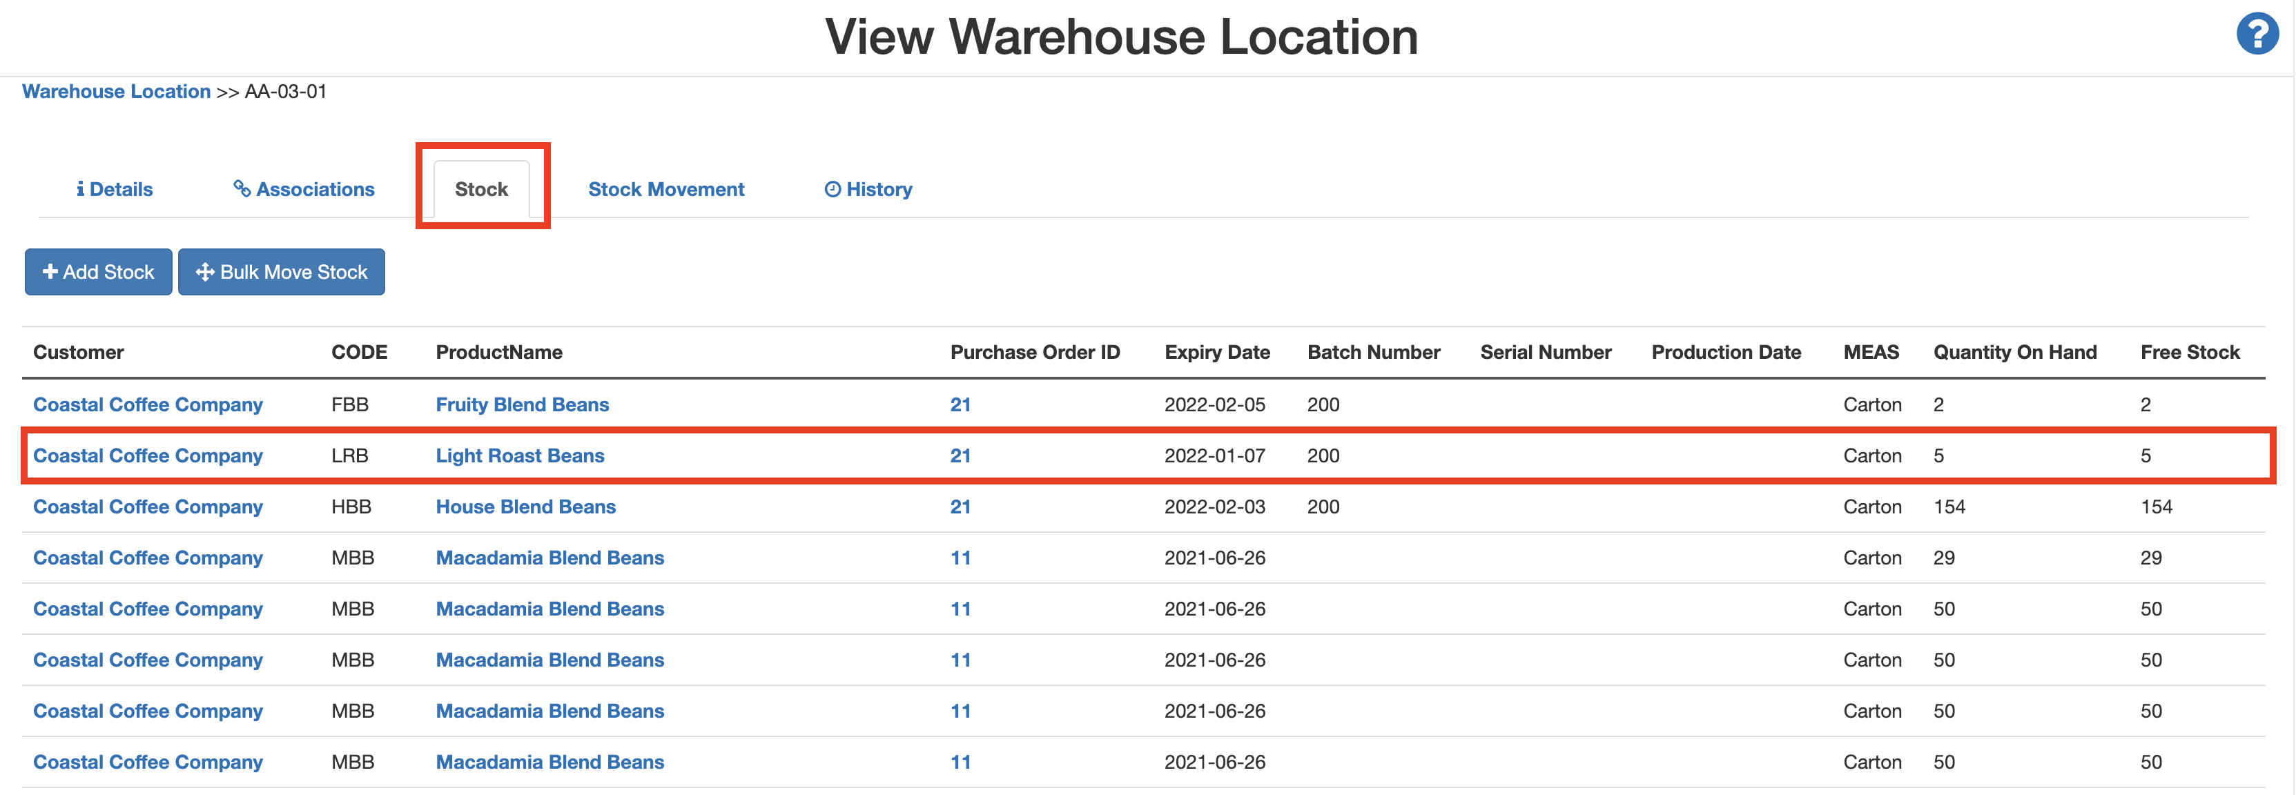The image size is (2296, 795).
Task: Click the clock icon on History tab
Action: (x=832, y=189)
